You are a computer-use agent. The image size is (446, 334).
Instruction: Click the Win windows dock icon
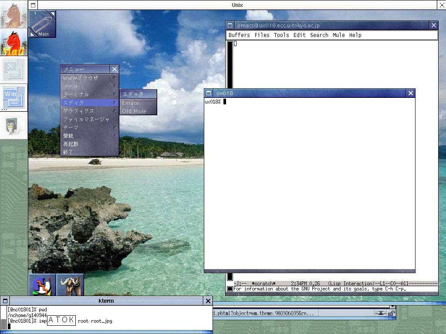point(14,97)
